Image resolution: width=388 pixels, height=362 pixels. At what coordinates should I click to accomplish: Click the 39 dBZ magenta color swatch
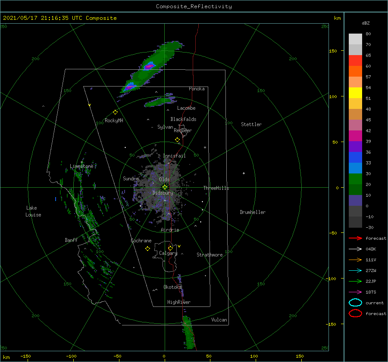pyautogui.click(x=355, y=136)
